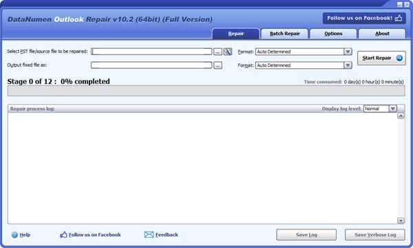The width and height of the screenshot is (413, 248).
Task: Click the search PST file magnifier icon
Action: click(x=228, y=52)
